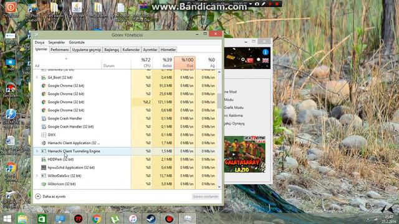Click the hpwuSchd Application process icon
This screenshot has width=399, height=224.
44,167
